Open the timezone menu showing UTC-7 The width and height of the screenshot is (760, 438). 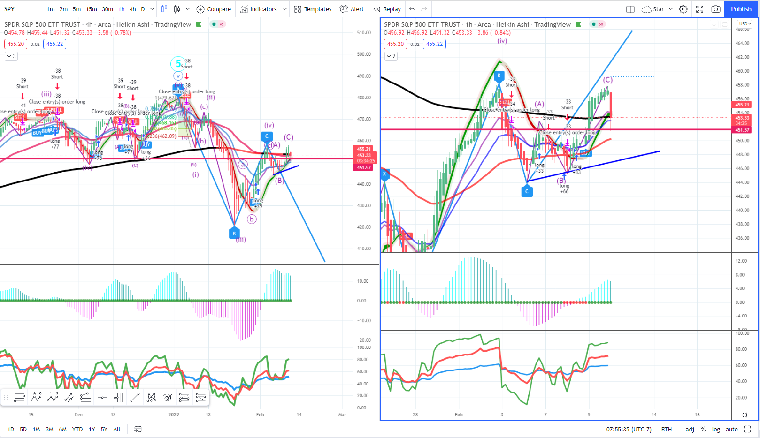click(x=629, y=429)
